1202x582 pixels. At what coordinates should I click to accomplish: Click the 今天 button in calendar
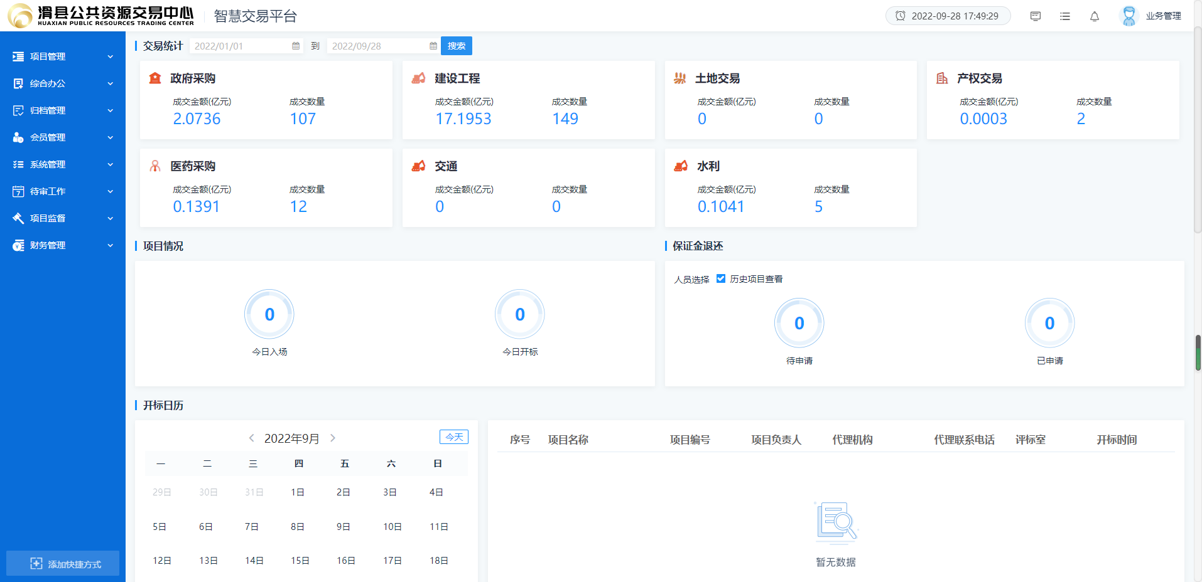coord(453,437)
